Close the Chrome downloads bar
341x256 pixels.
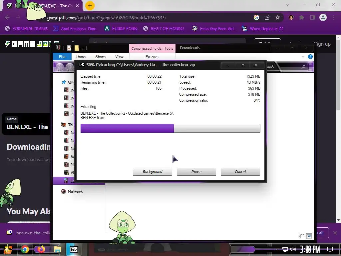[335, 233]
